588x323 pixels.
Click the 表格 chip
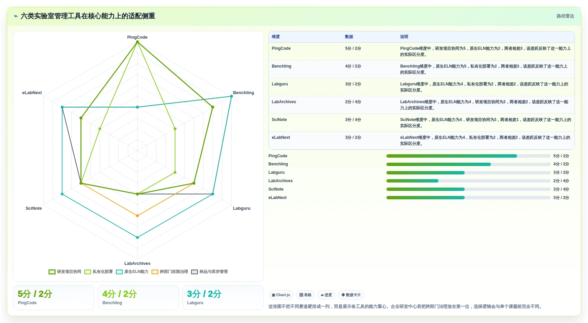click(305, 295)
